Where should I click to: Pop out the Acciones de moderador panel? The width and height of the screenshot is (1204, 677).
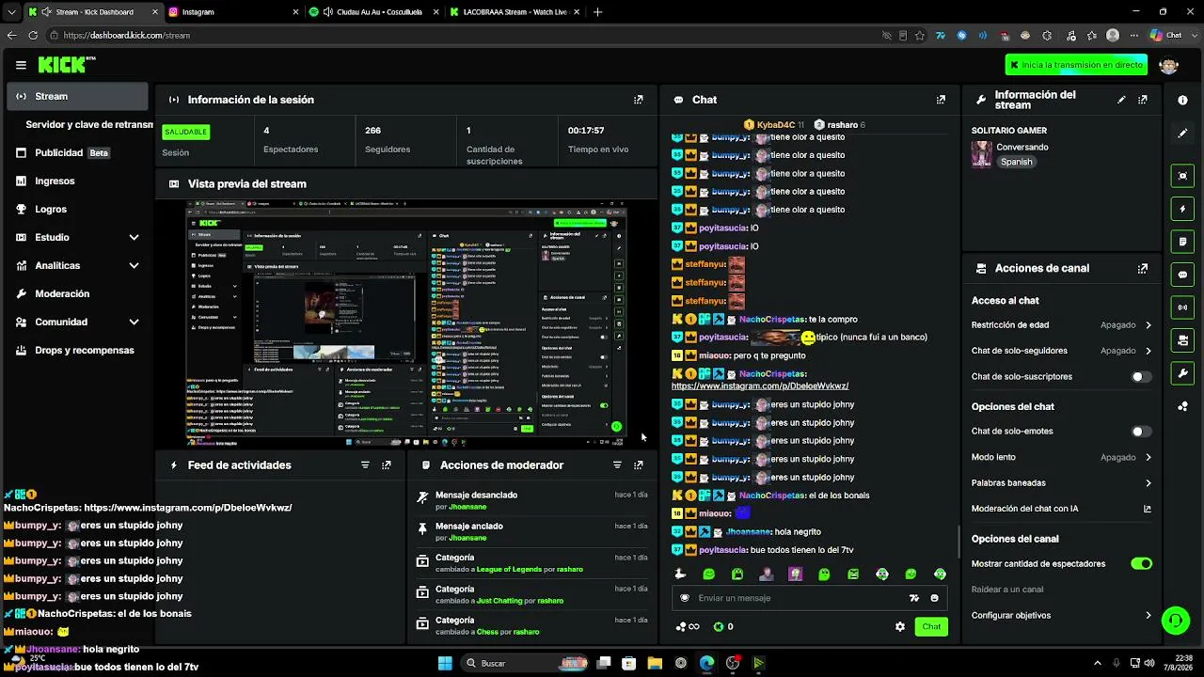click(639, 465)
